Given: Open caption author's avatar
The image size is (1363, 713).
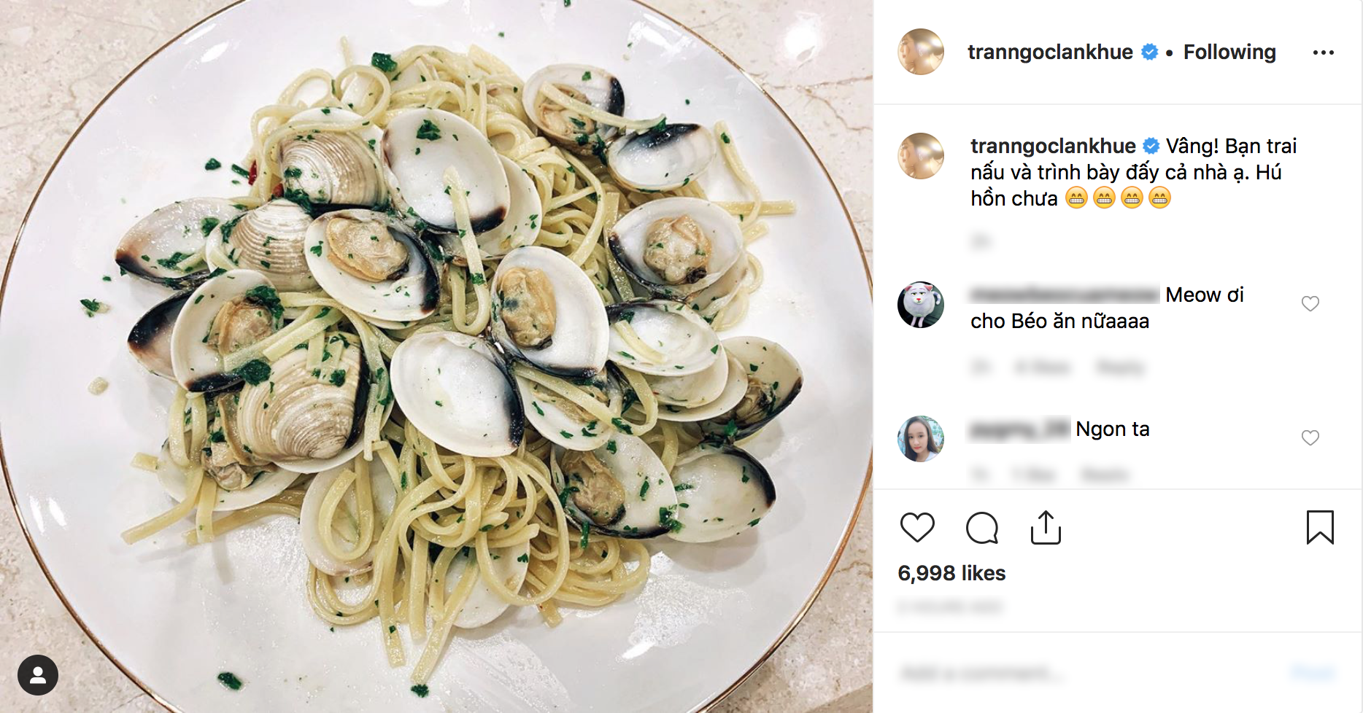Looking at the screenshot, I should click(921, 156).
